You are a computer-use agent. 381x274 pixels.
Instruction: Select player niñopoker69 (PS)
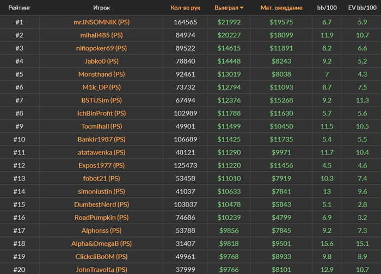pos(102,48)
